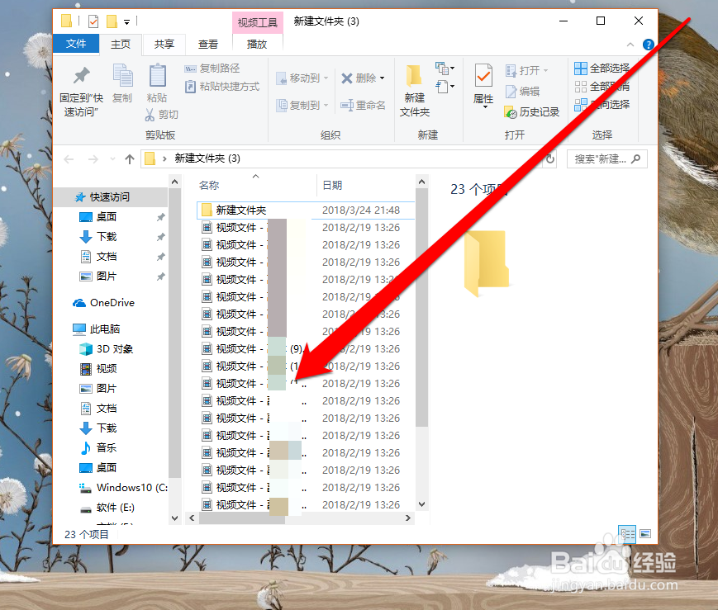Viewport: 718px width, 610px height.
Task: Click Copy path in the ribbon
Action: coord(212,69)
